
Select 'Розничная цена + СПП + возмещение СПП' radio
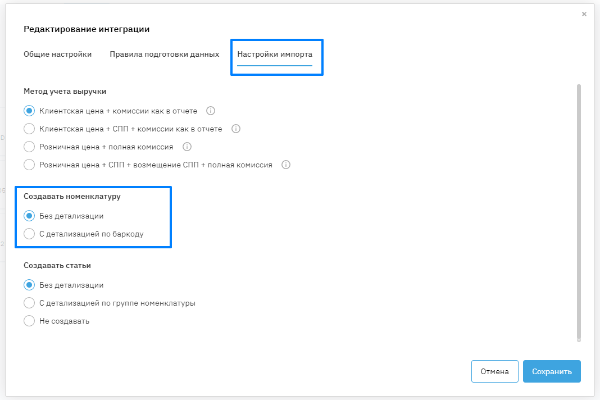pos(30,165)
